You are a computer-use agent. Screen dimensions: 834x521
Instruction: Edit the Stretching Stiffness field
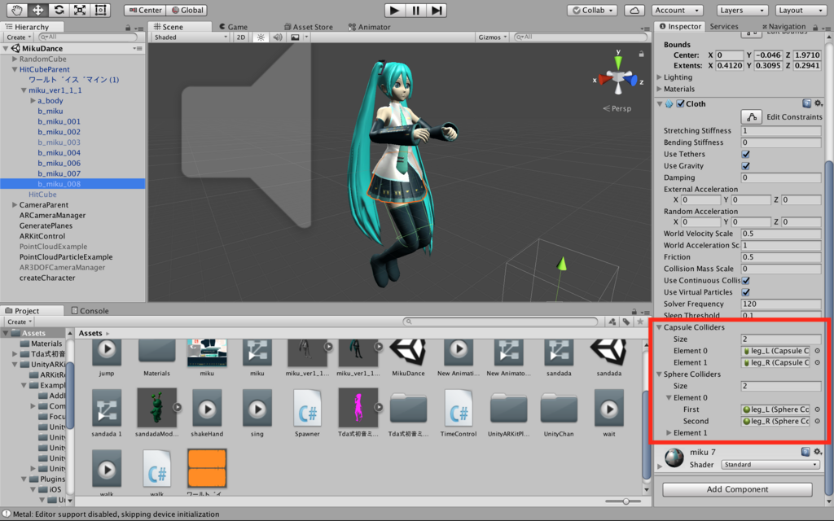pyautogui.click(x=781, y=131)
